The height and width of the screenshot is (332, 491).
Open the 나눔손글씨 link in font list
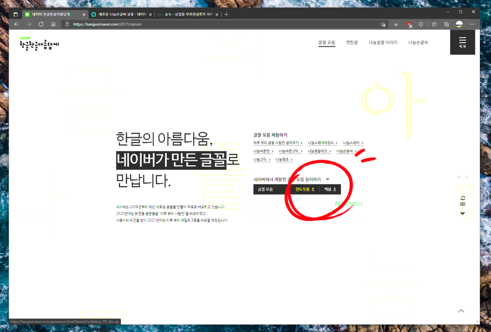[x=346, y=152]
